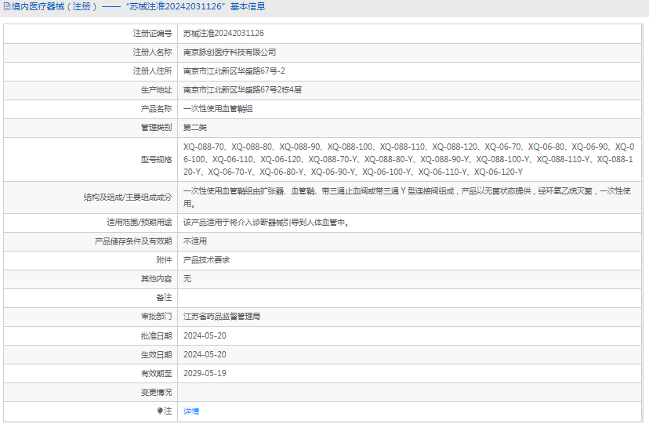
Task: Click the 注册人住所 label
Action: pos(152,71)
